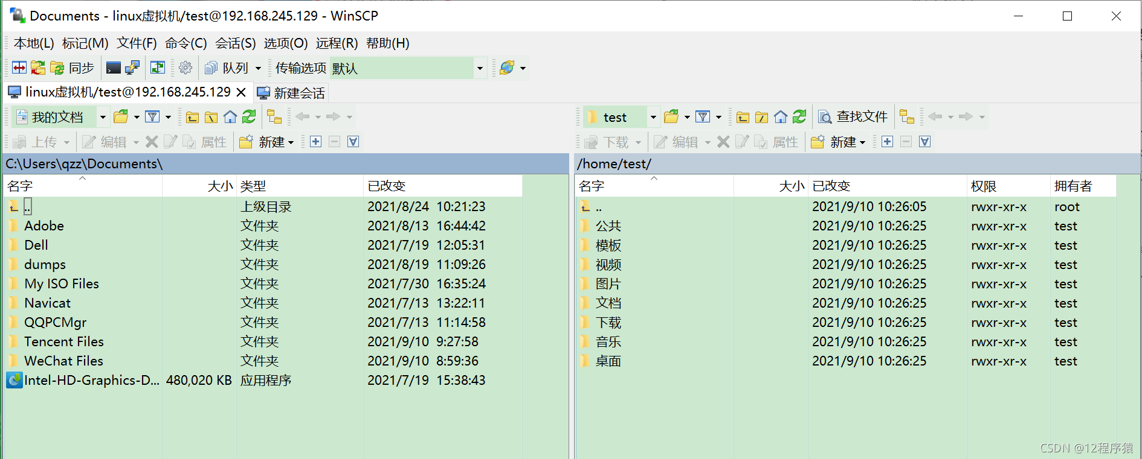Go to local root directory icon
This screenshot has height=459, width=1142.
tap(211, 117)
